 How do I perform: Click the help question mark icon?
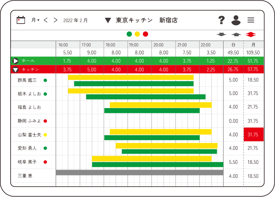[x=222, y=20]
